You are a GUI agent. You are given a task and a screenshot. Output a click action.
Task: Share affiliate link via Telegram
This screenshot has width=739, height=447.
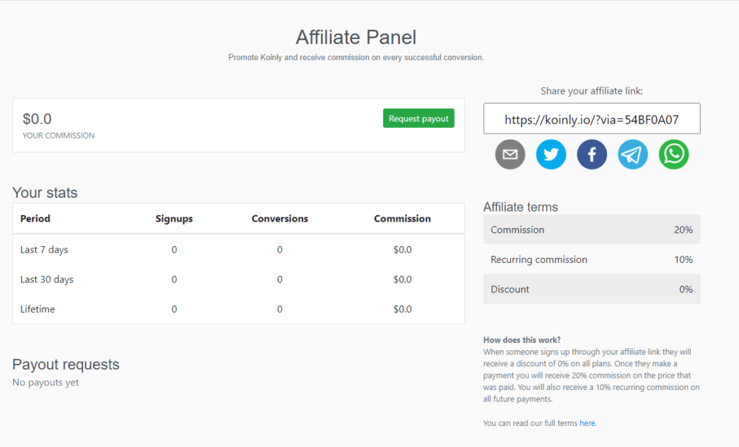(633, 155)
